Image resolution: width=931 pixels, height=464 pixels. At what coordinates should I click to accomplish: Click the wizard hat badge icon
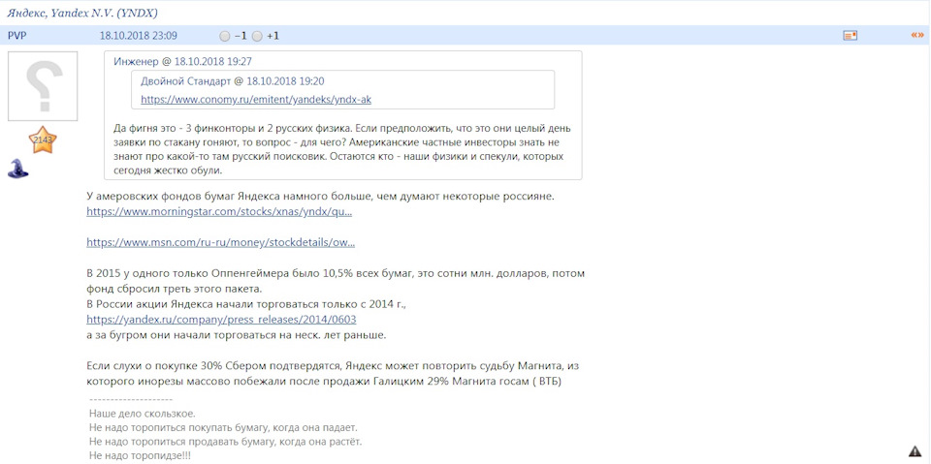(17, 169)
